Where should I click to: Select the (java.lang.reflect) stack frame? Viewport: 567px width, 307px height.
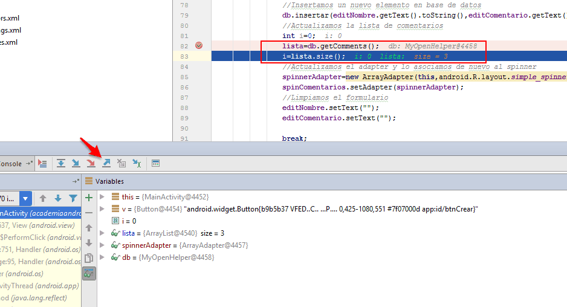tap(40, 298)
